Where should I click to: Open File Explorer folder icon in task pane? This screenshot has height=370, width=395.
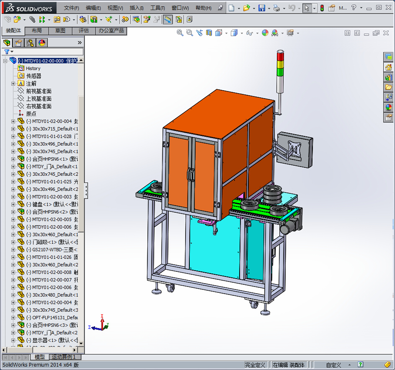(388, 87)
